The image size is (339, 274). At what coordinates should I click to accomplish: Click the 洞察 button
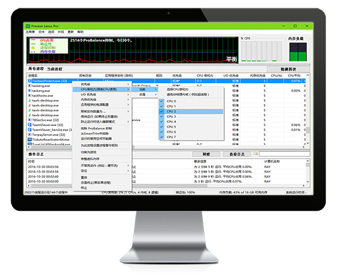[x=206, y=154]
